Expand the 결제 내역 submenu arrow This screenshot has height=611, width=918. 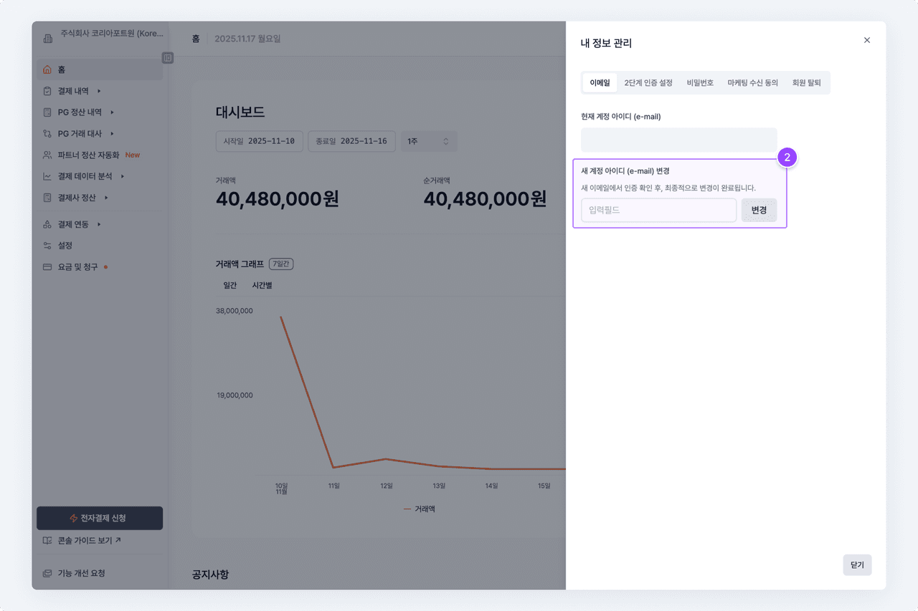click(x=99, y=91)
